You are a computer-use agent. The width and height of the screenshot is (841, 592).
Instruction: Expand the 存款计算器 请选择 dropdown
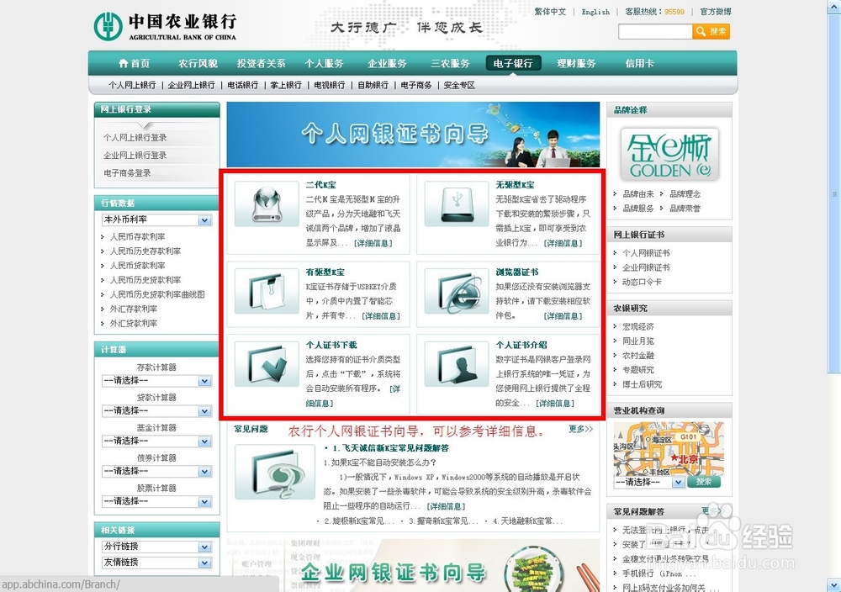click(156, 380)
